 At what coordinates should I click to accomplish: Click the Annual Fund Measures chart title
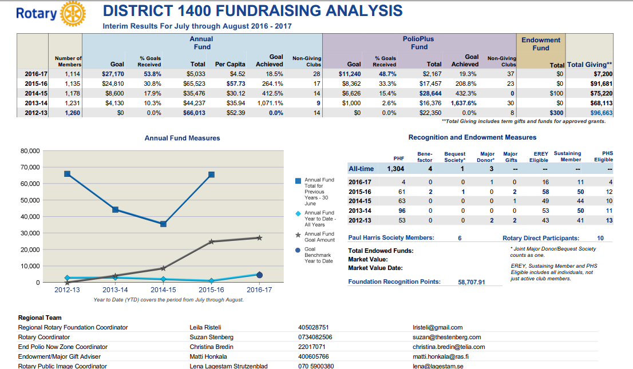pos(183,138)
